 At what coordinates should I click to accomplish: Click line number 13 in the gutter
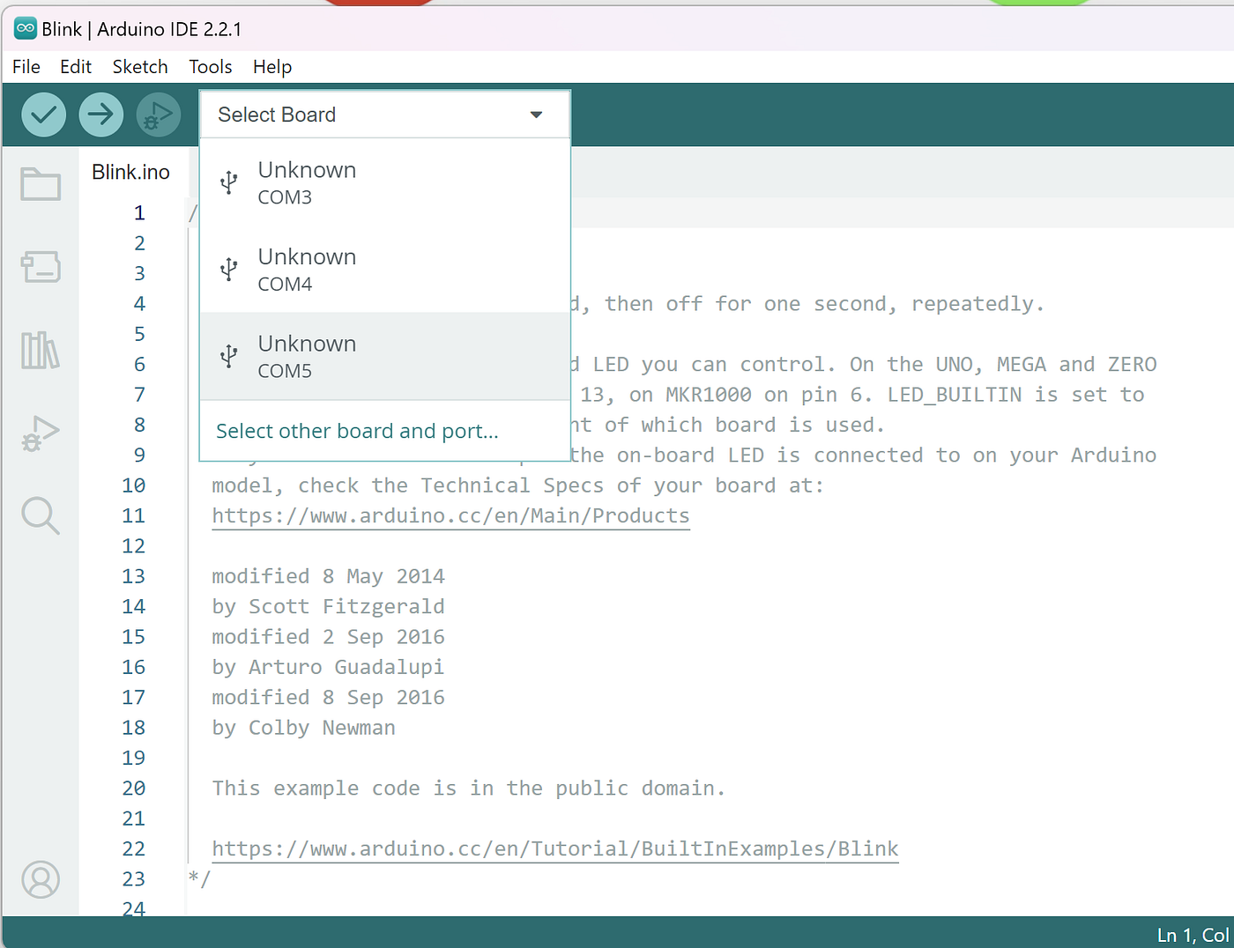tap(133, 576)
